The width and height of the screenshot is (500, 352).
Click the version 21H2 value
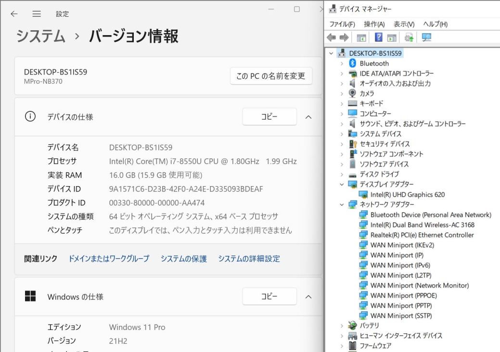118,341
